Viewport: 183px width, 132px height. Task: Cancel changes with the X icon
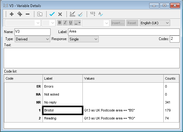pos(60,14)
